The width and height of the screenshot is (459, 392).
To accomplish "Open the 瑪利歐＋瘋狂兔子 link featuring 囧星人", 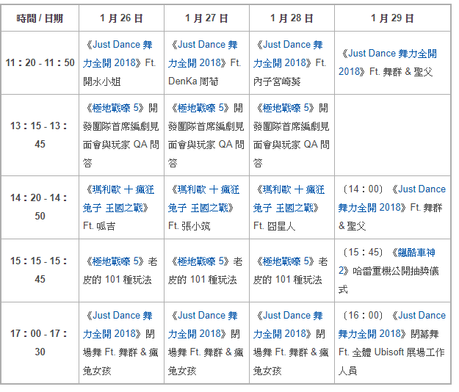I will tap(289, 199).
